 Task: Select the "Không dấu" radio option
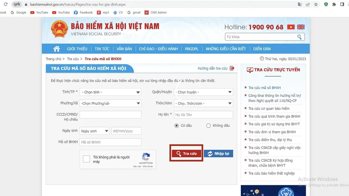[x=208, y=126]
